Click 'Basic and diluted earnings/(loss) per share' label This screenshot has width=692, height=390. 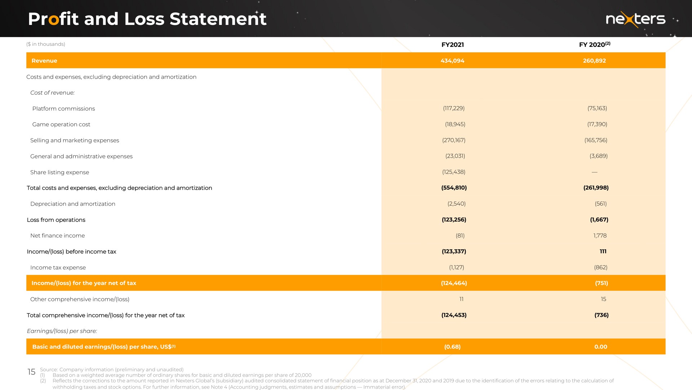[x=104, y=347]
